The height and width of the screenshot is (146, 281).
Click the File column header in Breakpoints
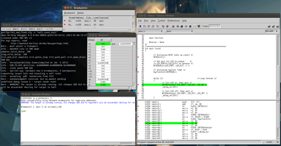[x=89, y=18]
